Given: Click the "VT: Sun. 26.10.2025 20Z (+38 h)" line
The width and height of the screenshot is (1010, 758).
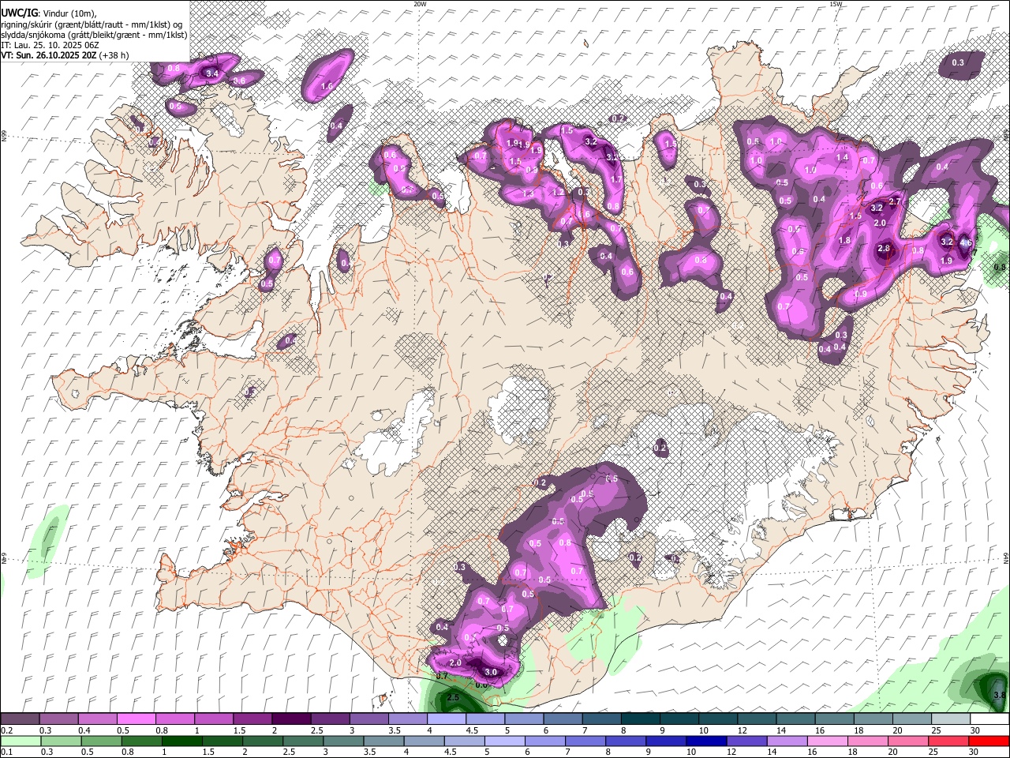Looking at the screenshot, I should pyautogui.click(x=65, y=55).
